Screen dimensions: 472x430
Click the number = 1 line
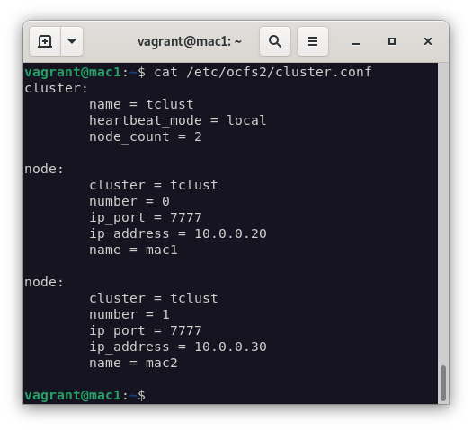pyautogui.click(x=129, y=314)
